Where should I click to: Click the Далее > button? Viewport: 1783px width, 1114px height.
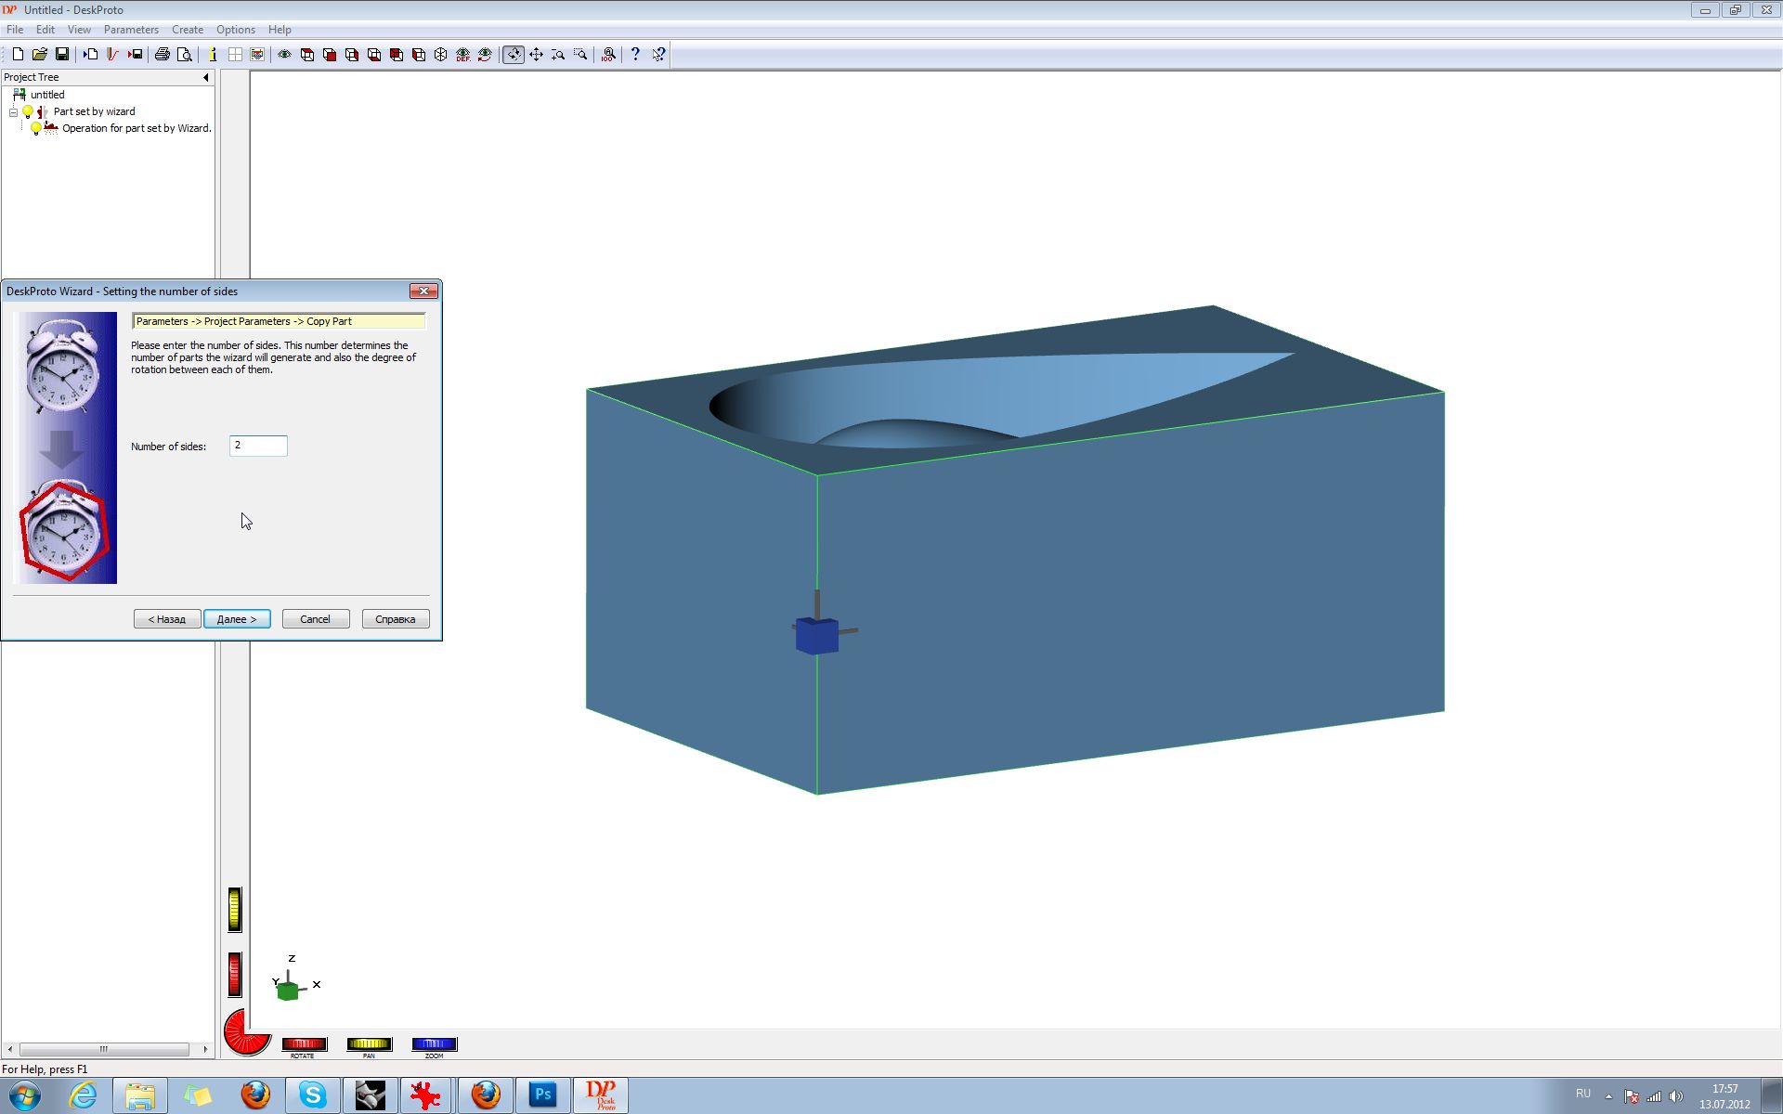tap(237, 619)
